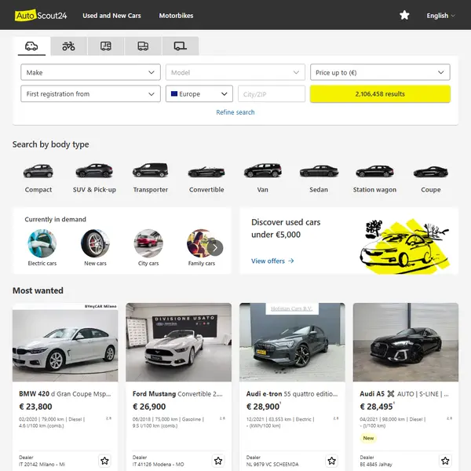
Task: Click the Hofman Cars B.V. dealer label
Action: pyautogui.click(x=292, y=309)
